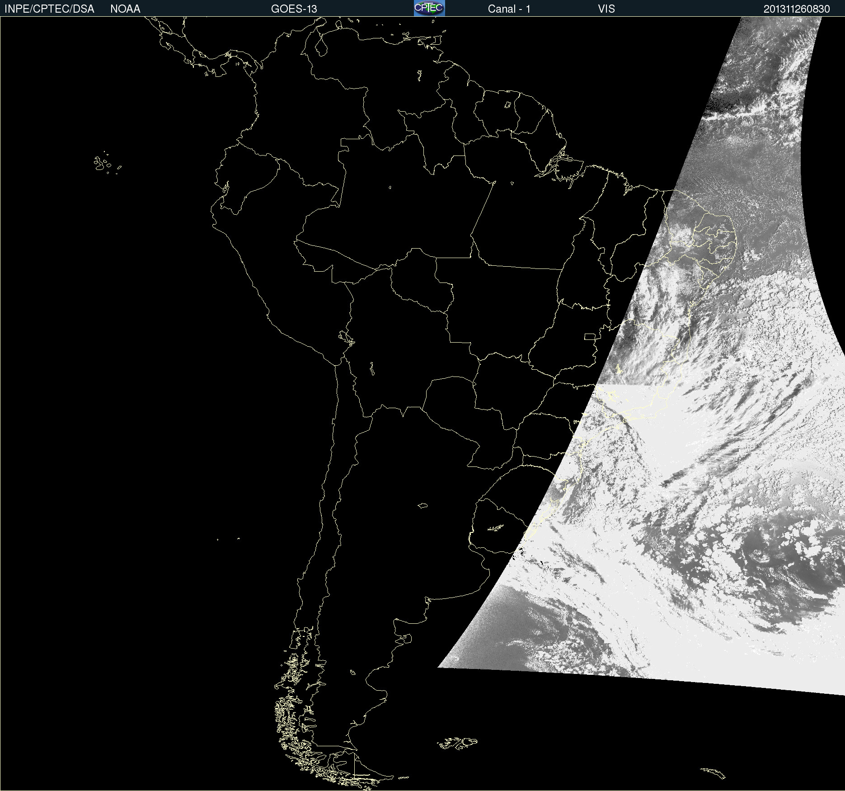Click the NOAA label in the header
Viewport: 845px width, 791px height.
pos(125,9)
